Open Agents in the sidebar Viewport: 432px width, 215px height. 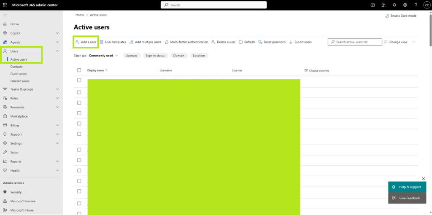(15, 42)
